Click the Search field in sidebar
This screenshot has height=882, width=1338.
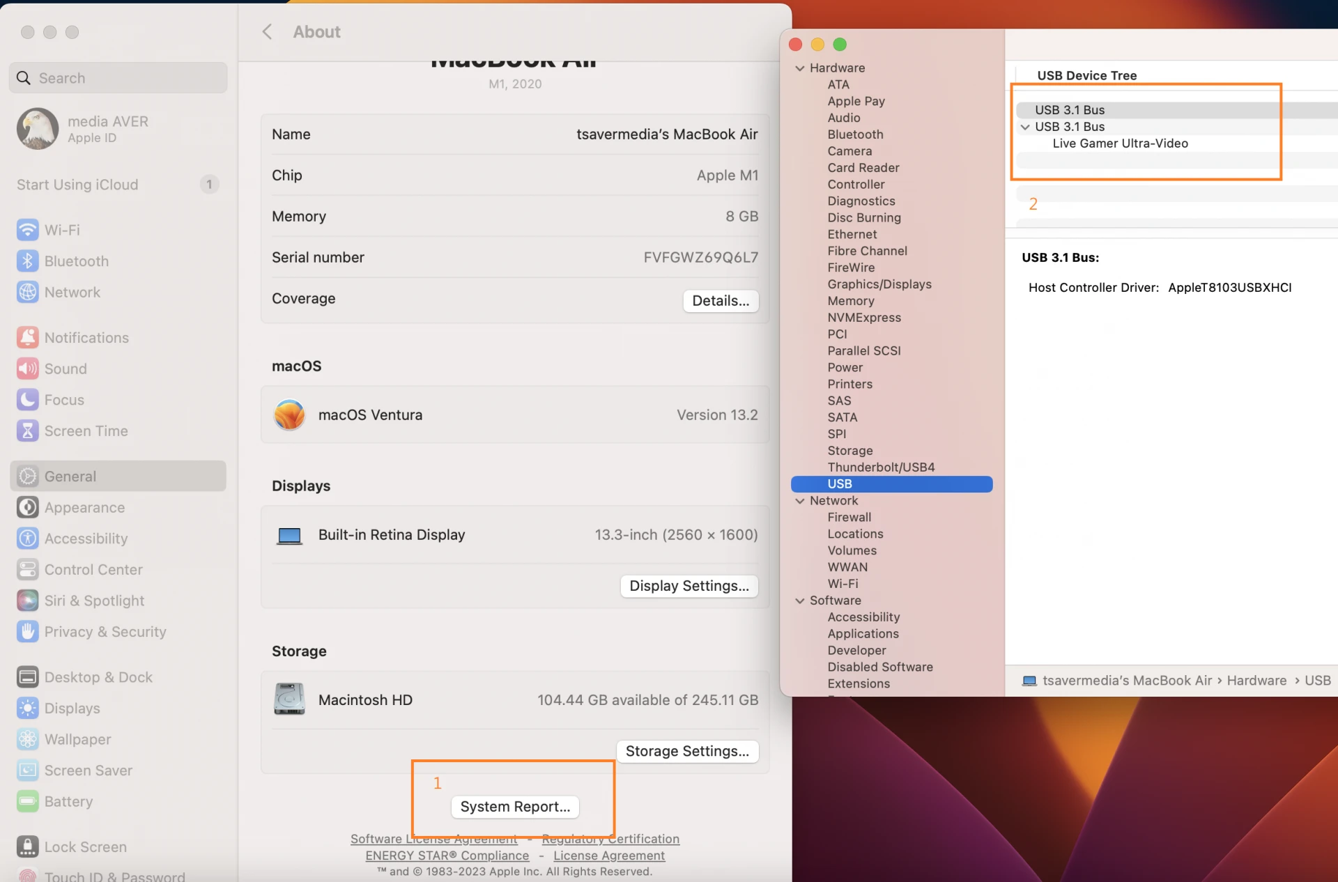[x=118, y=78]
